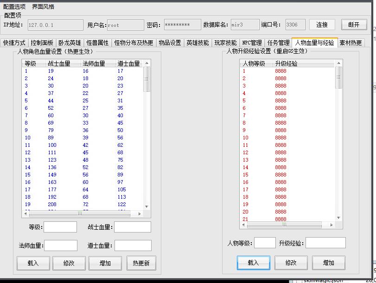This screenshot has height=283, width=376.
Task: Switch to the 怪物分布及热更 tab
Action: 134,43
